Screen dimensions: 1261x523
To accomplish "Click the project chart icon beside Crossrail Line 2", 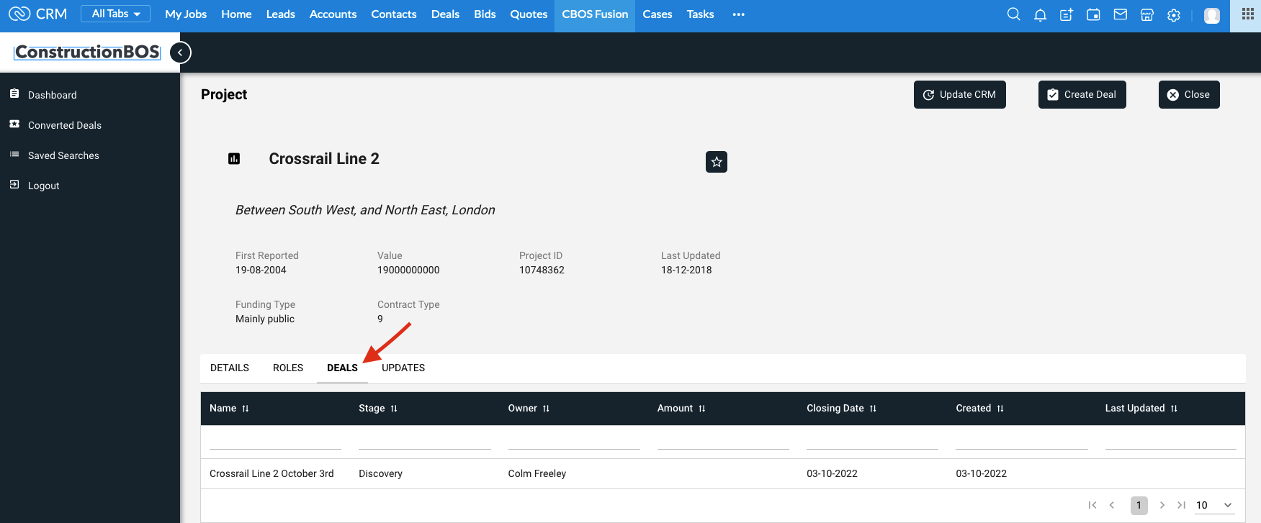I will click(234, 159).
